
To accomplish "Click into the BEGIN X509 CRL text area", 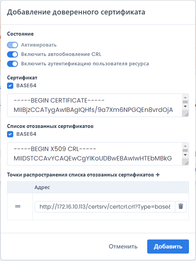I will click(x=94, y=154).
